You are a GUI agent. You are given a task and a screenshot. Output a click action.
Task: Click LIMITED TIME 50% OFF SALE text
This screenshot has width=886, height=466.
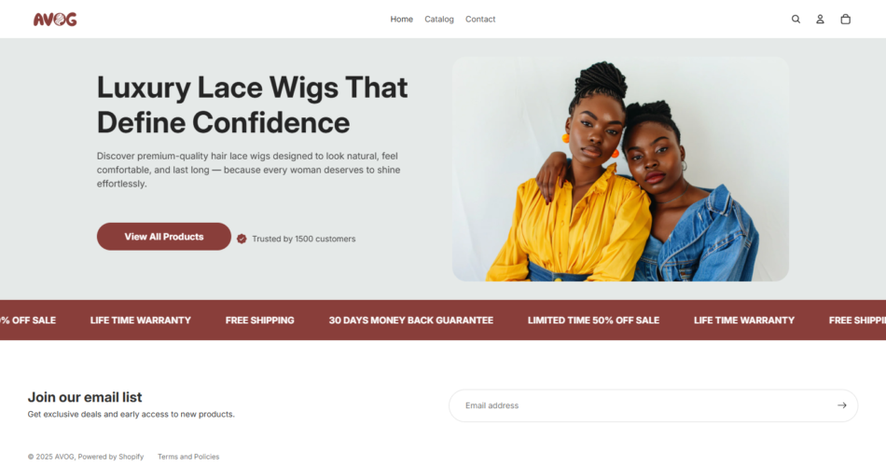[593, 321]
